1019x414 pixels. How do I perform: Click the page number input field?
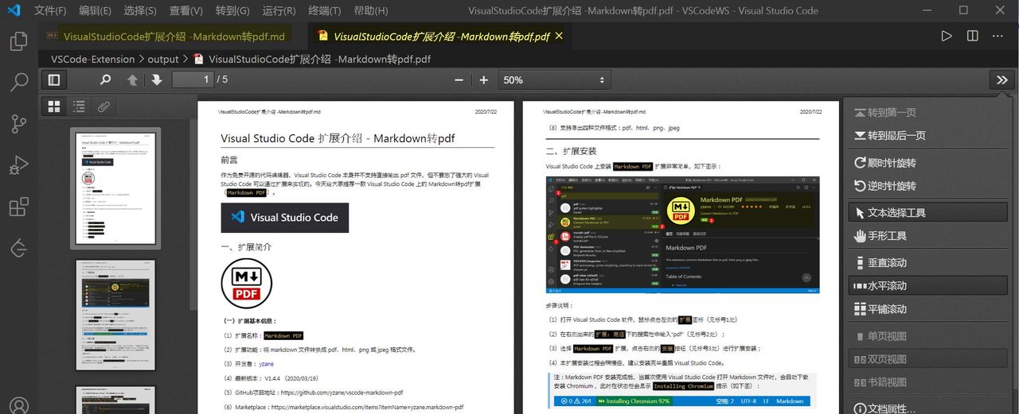point(193,79)
